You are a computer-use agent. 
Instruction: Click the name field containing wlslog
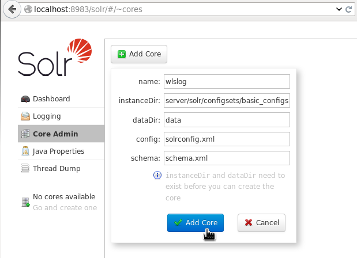click(x=226, y=82)
